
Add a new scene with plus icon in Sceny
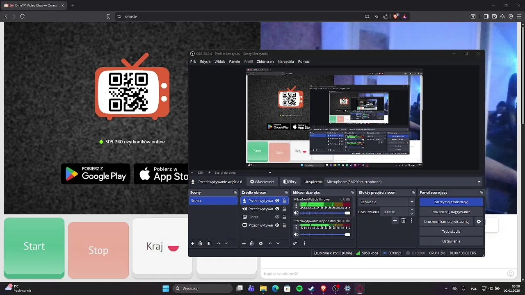click(192, 243)
